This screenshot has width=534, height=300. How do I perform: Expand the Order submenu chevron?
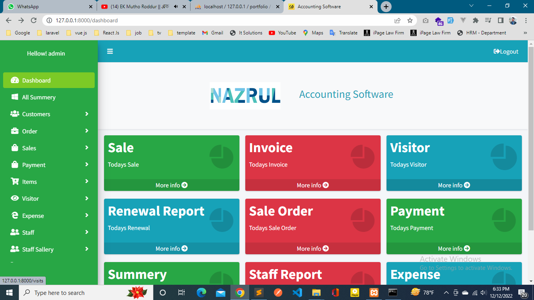coord(87,131)
